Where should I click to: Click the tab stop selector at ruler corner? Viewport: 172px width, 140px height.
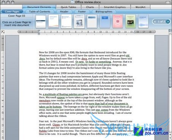point(3,32)
